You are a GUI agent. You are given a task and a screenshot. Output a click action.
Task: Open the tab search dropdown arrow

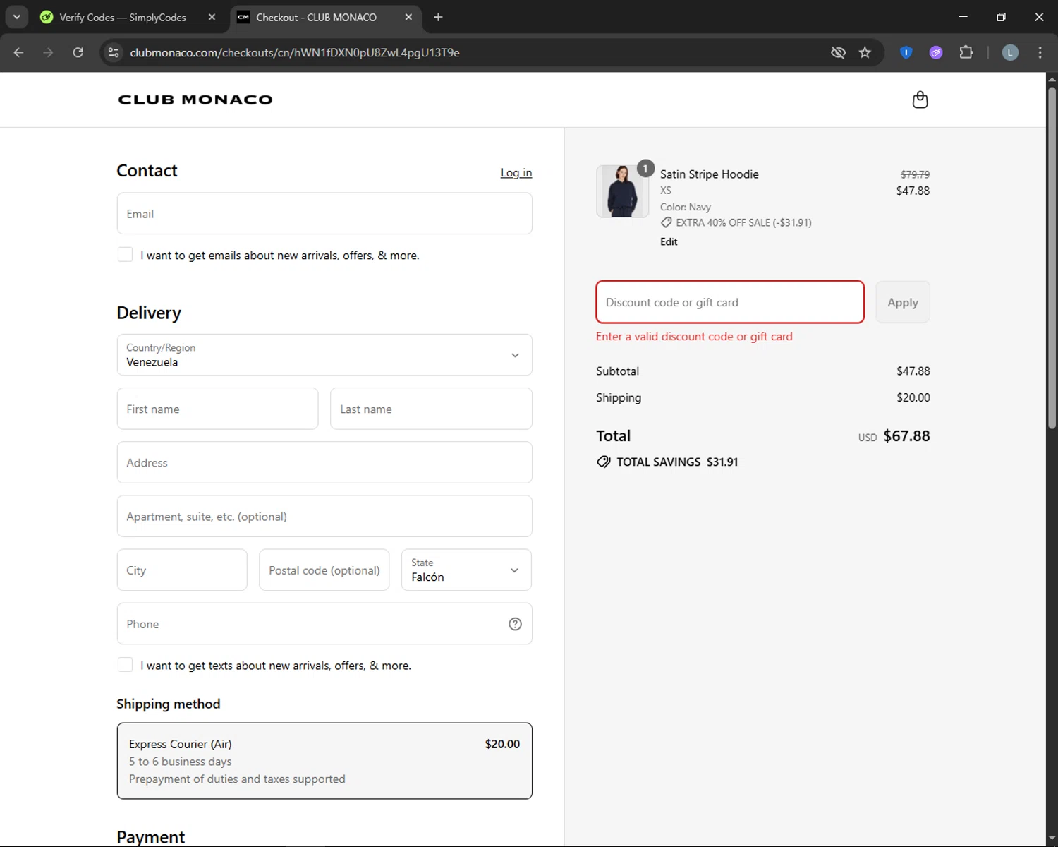click(16, 17)
